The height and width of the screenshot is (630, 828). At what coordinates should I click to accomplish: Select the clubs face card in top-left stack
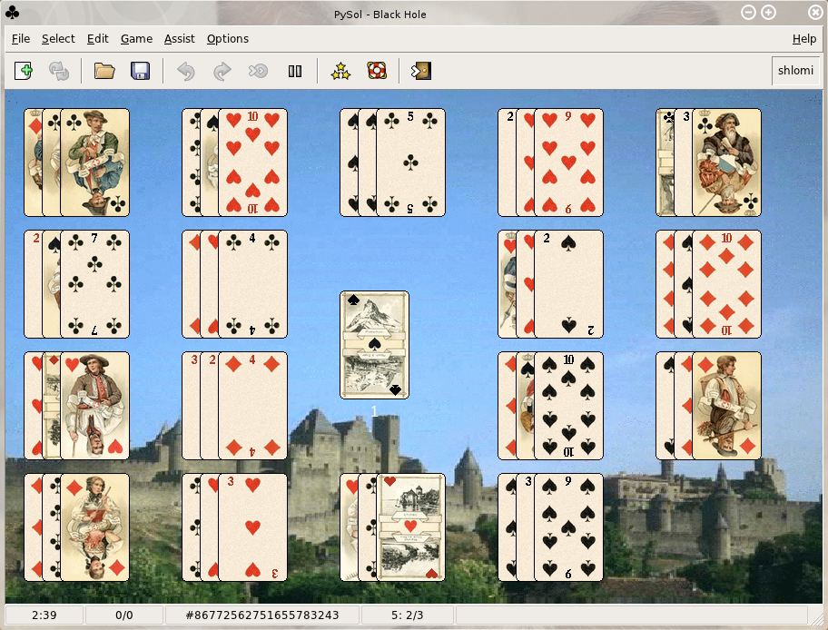[95, 162]
